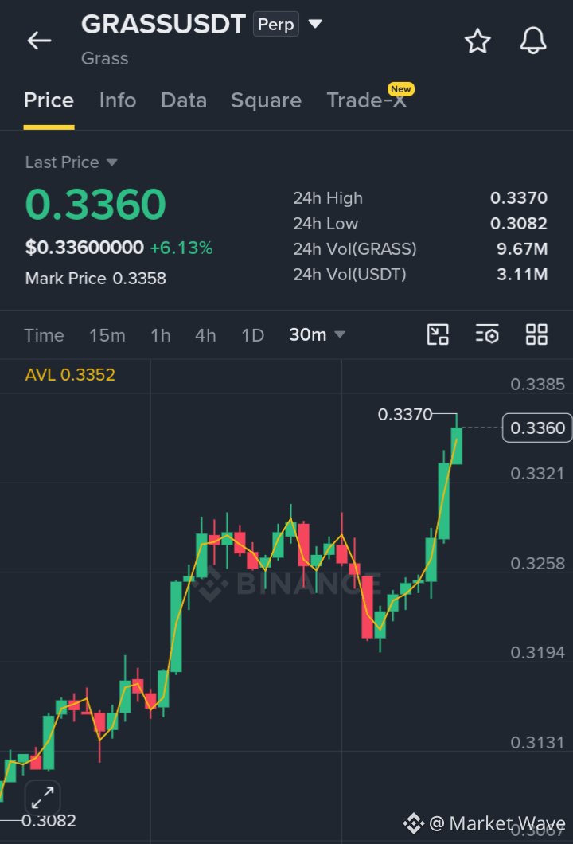Viewport: 573px width, 844px height.
Task: Tap the 0.3258 price axis label
Action: coord(537,564)
